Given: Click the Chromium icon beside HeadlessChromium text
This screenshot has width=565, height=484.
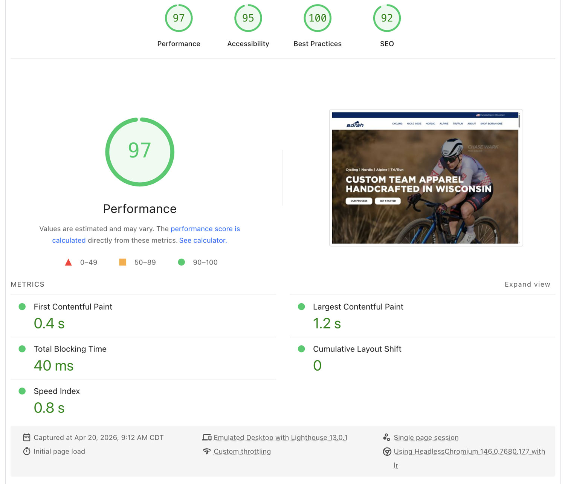Looking at the screenshot, I should (387, 451).
